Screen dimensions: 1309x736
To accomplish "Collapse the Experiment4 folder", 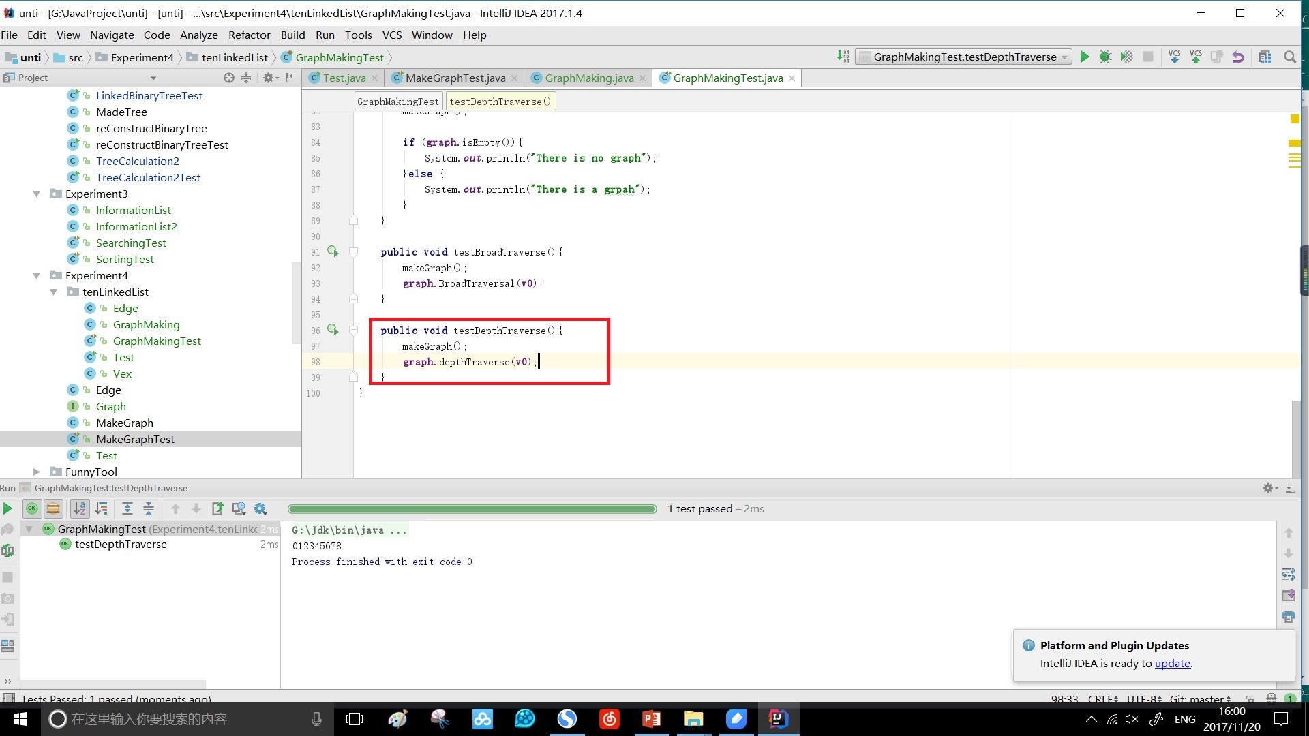I will tap(36, 275).
